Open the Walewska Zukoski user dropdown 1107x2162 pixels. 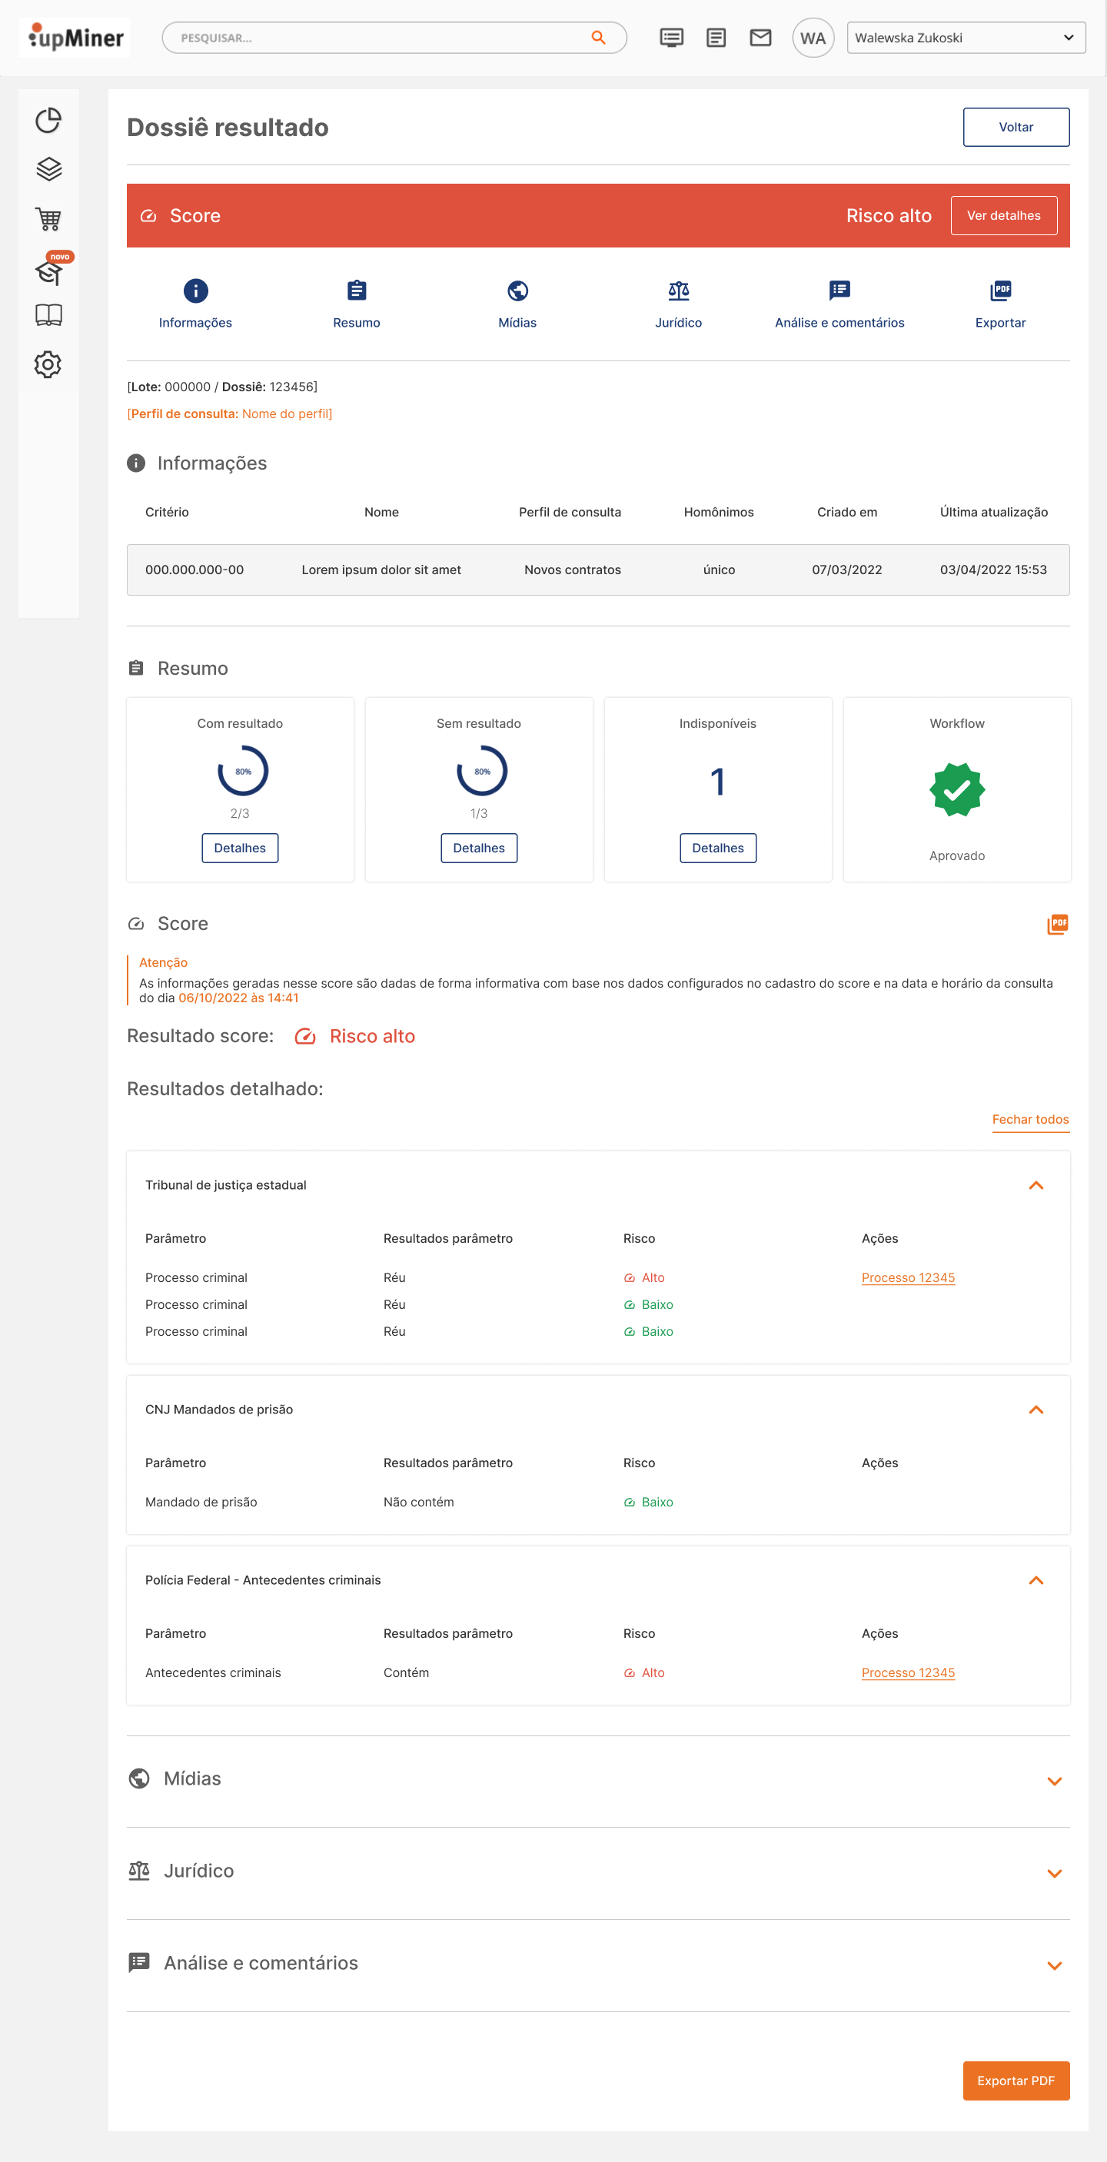tap(965, 38)
